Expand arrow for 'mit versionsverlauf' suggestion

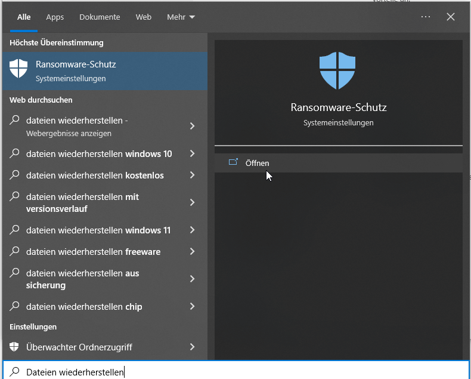coord(192,202)
